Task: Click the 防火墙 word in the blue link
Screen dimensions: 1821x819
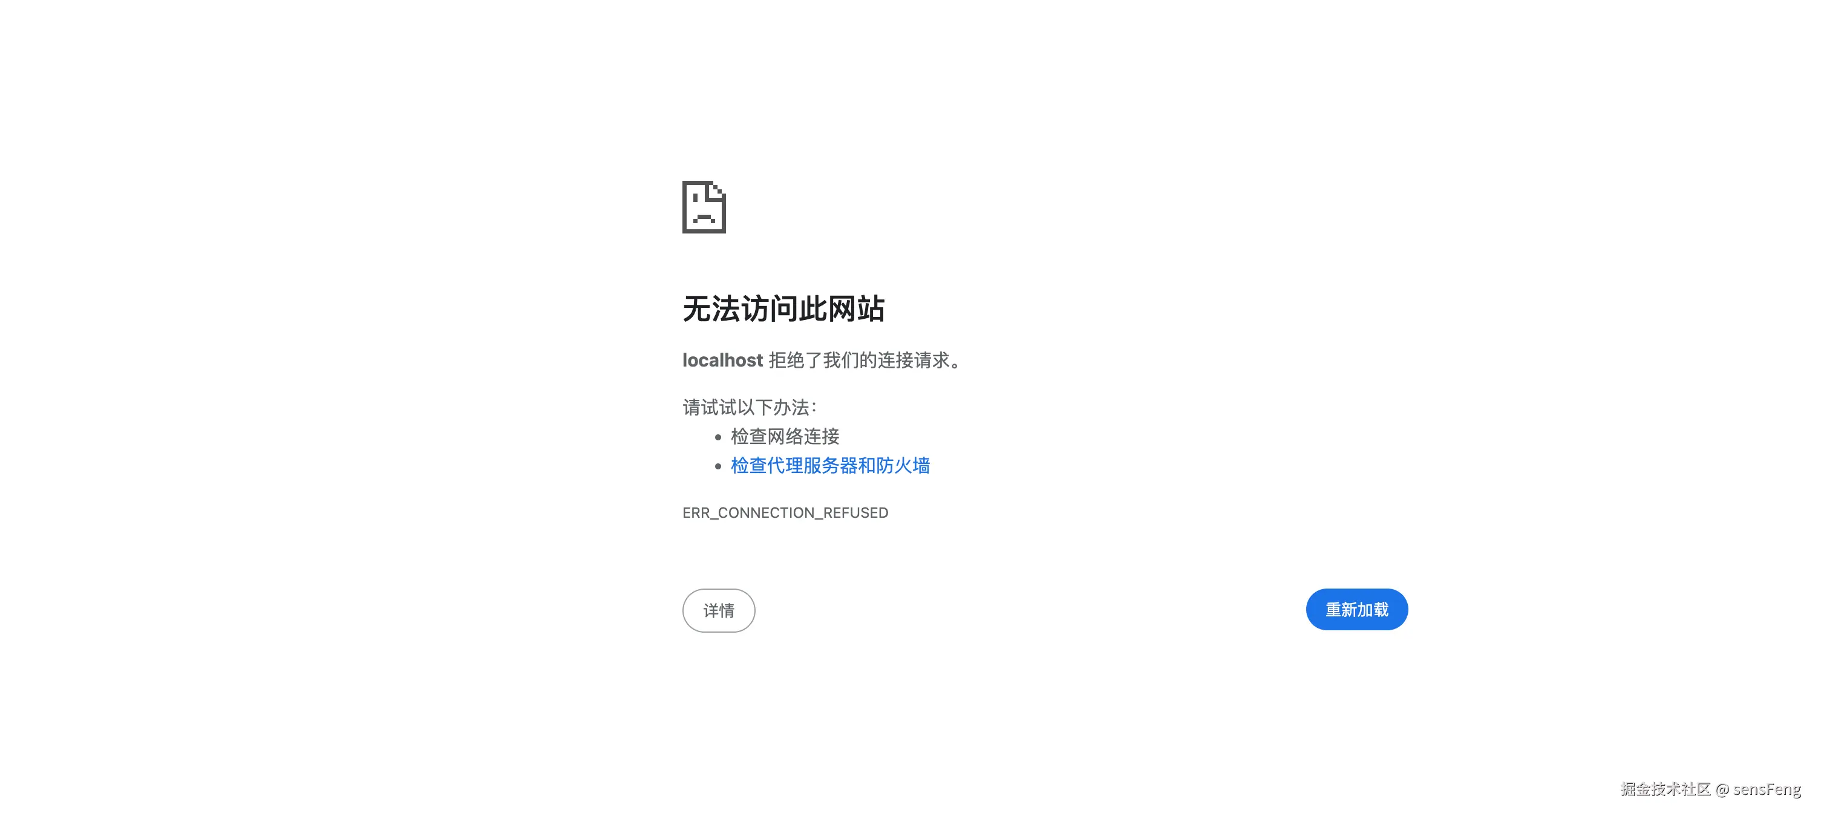Action: pyautogui.click(x=903, y=466)
